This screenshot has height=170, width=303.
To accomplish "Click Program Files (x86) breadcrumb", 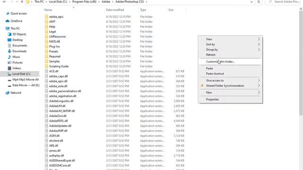I will (x=84, y=2).
